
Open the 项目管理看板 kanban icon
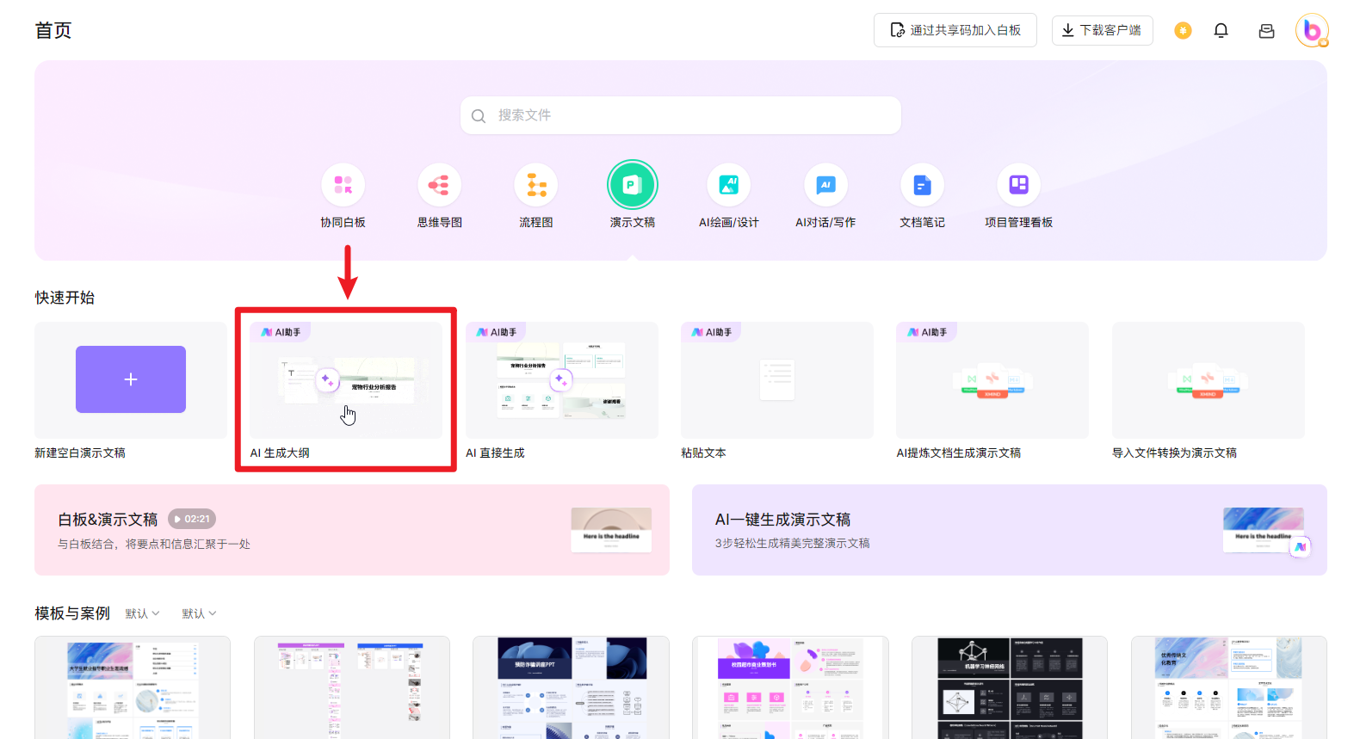point(1018,185)
